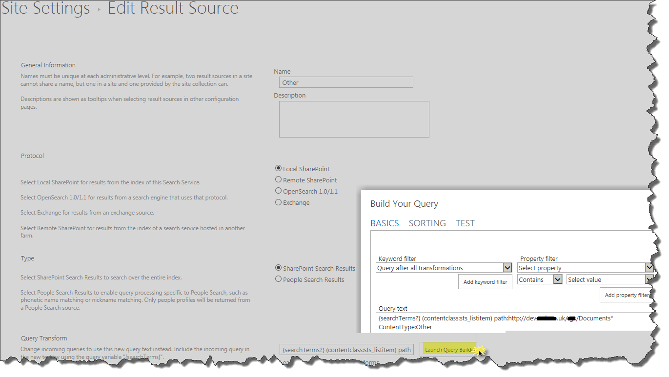Click the Query Transform section heading
The height and width of the screenshot is (377, 669).
[44, 338]
